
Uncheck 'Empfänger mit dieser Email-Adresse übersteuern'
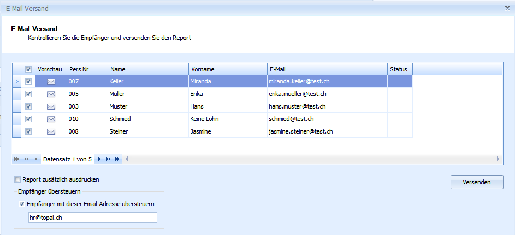coord(22,204)
